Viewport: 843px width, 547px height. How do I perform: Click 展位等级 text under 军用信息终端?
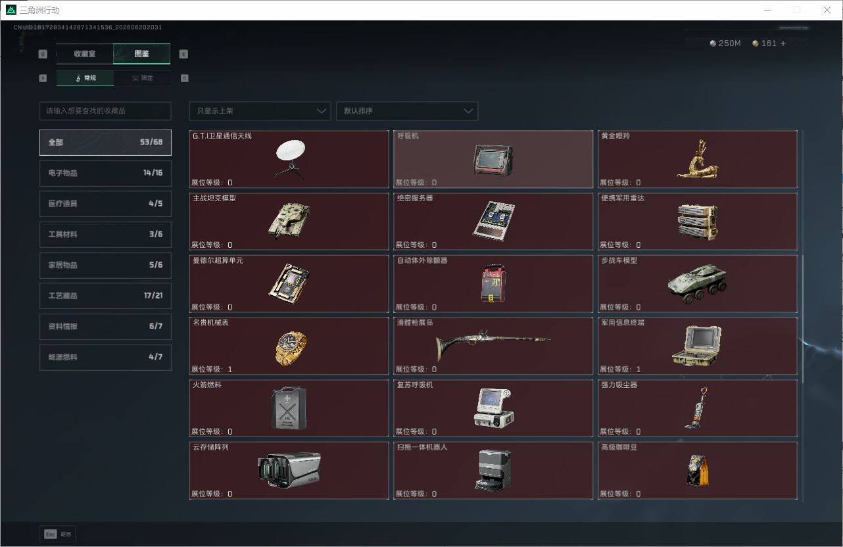click(x=619, y=369)
